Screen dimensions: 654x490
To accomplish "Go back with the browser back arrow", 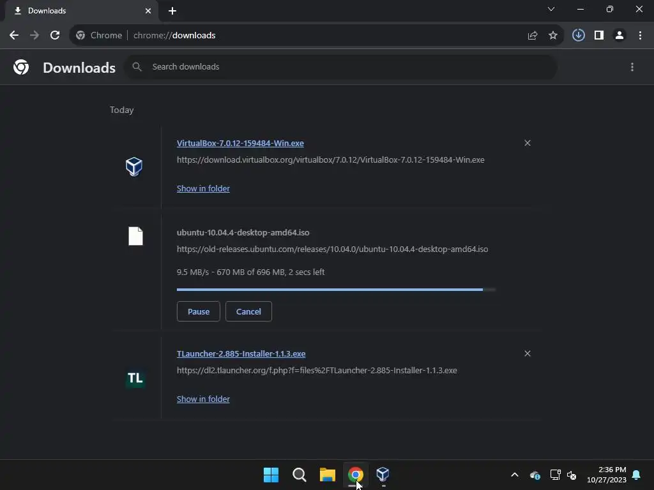I will click(14, 36).
